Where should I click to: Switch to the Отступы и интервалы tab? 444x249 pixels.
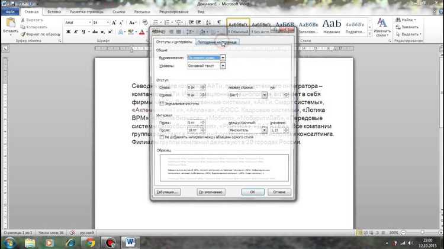[x=174, y=42]
